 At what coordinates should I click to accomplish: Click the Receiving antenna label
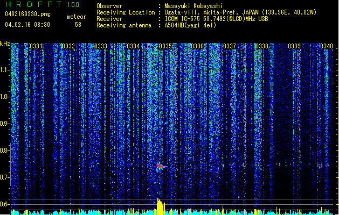coord(124,25)
